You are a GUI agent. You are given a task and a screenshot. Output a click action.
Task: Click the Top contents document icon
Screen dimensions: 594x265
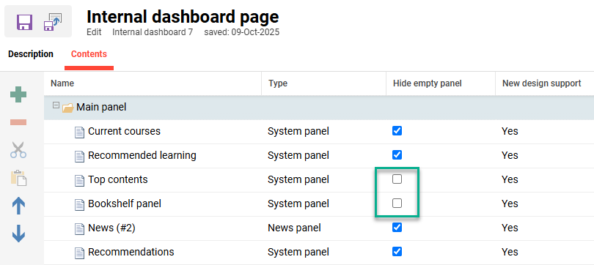tap(79, 180)
